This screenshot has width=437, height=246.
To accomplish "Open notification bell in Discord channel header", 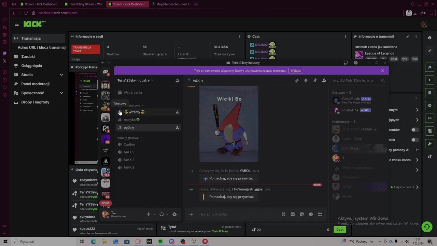I will pyautogui.click(x=306, y=81).
